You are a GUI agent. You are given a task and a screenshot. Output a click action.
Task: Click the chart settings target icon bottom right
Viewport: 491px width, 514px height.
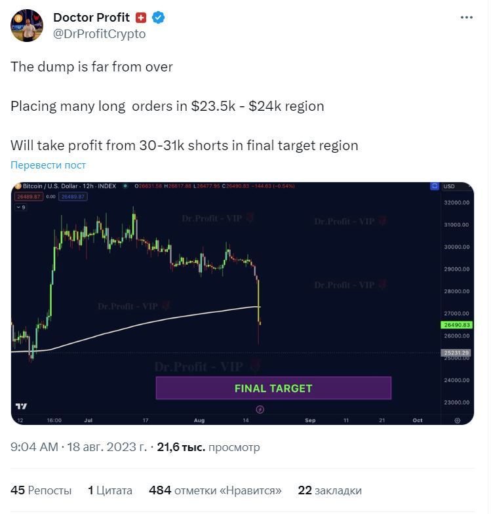(x=458, y=421)
